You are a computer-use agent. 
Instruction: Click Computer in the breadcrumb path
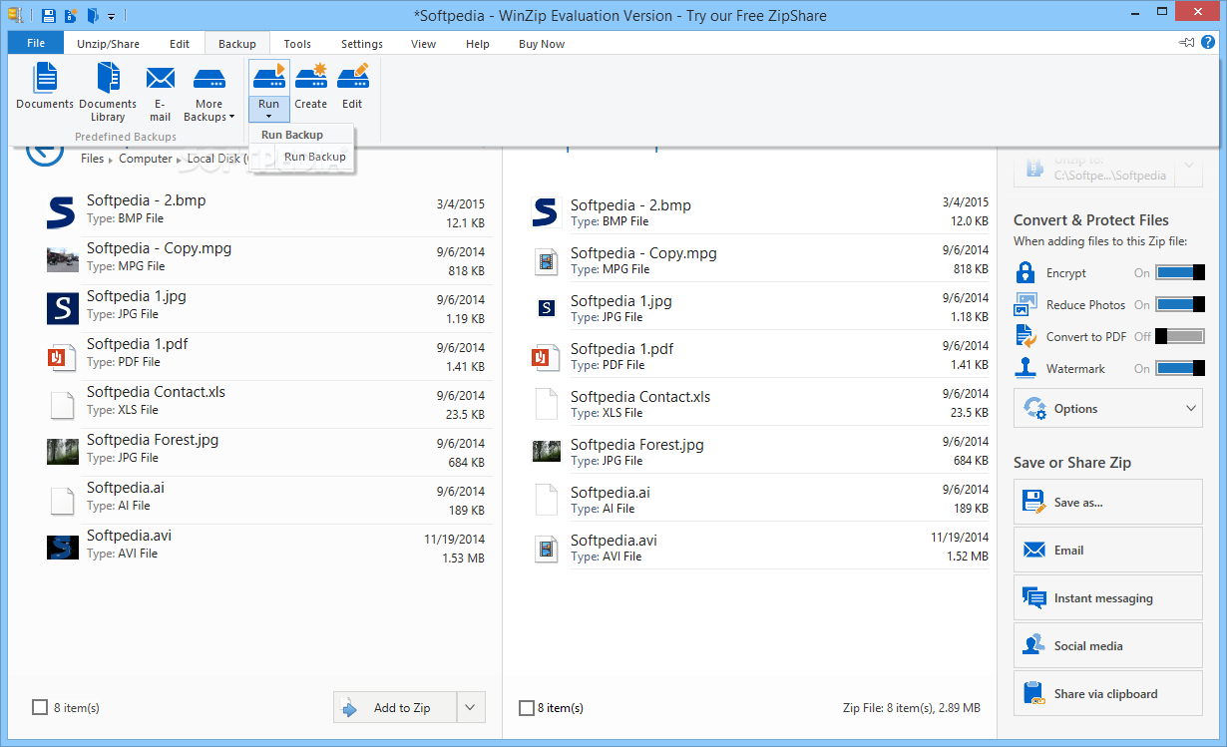tap(146, 159)
